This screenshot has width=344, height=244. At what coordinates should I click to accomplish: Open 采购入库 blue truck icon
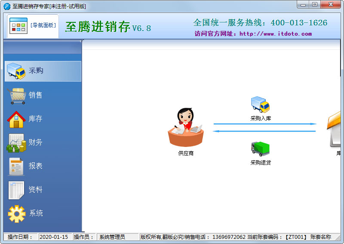(260, 104)
